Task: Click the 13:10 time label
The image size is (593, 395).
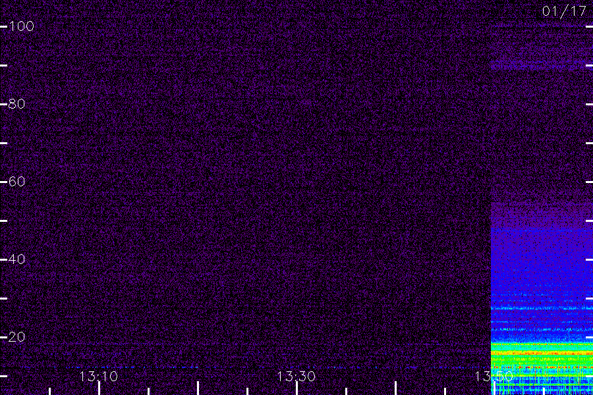Action: point(99,377)
